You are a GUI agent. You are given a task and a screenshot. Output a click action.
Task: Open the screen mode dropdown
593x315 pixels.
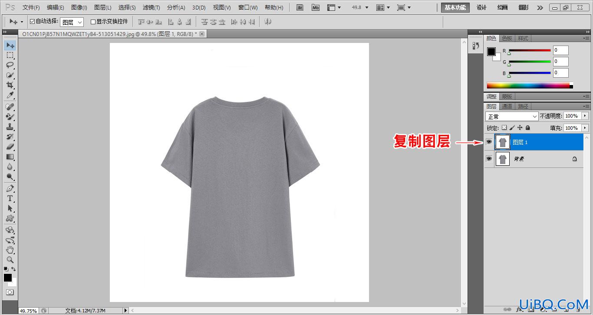[x=403, y=7]
